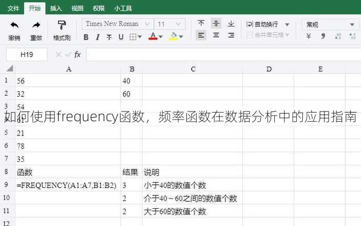The height and width of the screenshot is (226, 361).
Task: Click the fx insert function icon
Action: pos(78,54)
